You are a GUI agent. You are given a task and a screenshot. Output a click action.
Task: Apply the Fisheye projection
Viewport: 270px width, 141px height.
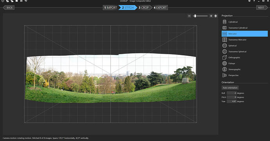pyautogui.click(x=245, y=63)
